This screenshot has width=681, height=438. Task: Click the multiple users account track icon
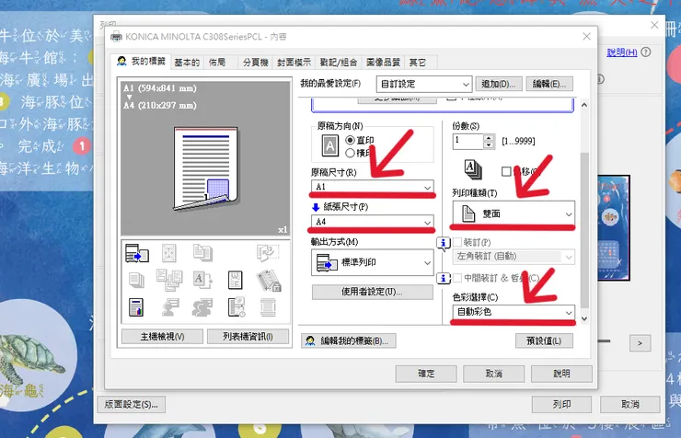[x=202, y=307]
